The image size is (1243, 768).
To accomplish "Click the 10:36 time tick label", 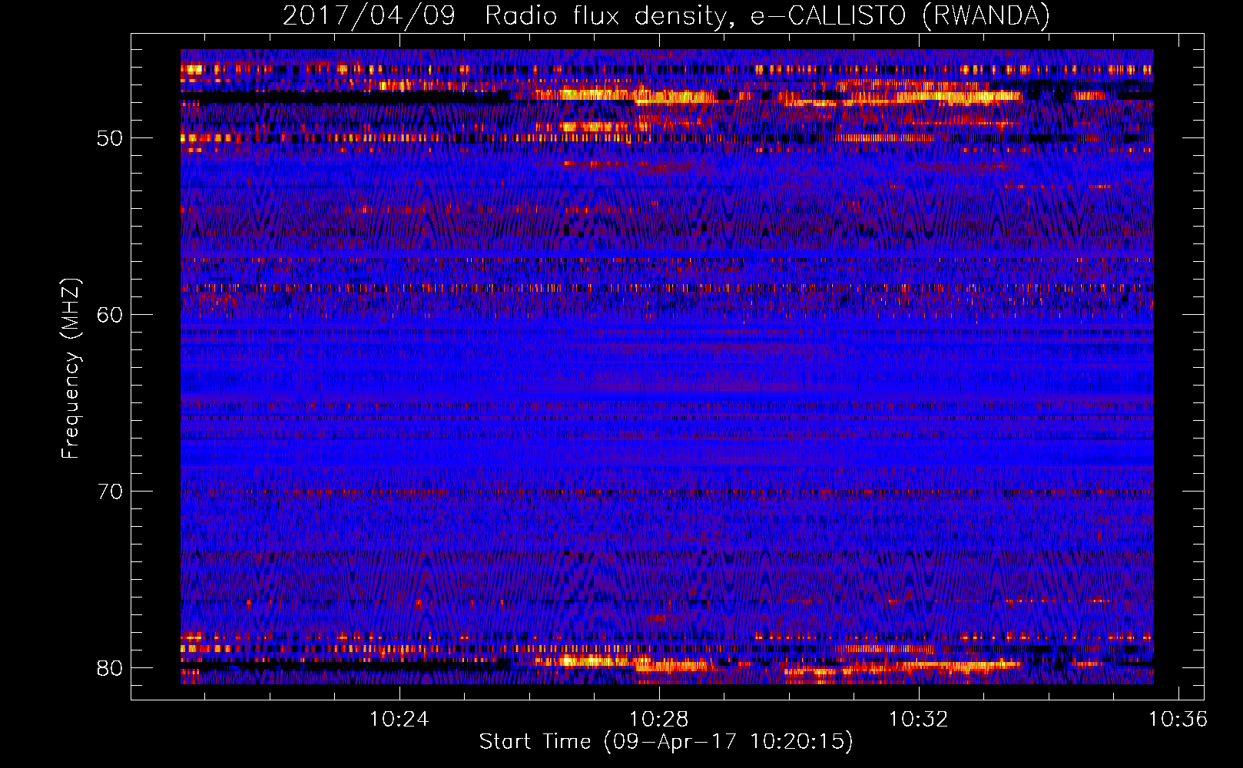I will 1178,720.
